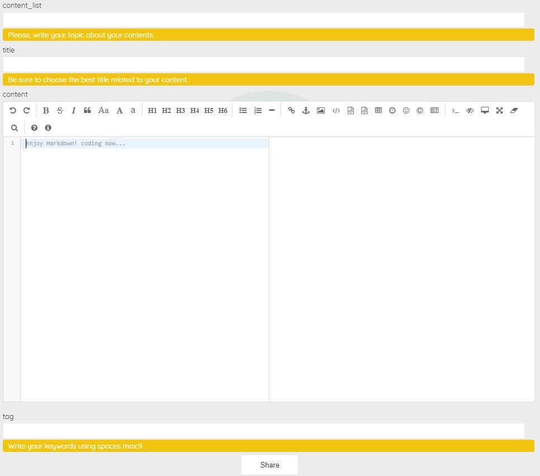Screen dimensions: 540x476
Task: Capitalize first letters with the Aa icon
Action: [x=103, y=110]
